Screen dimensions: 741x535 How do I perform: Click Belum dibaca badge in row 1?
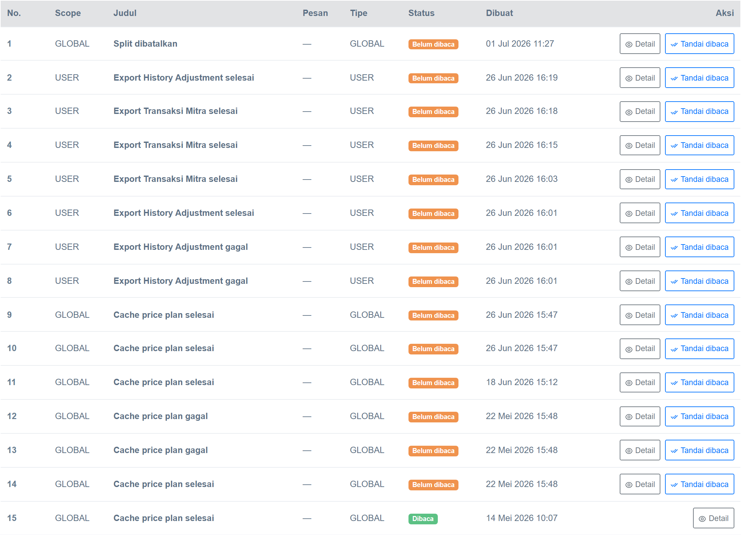433,44
